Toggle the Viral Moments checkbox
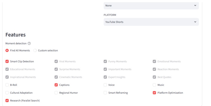The width and height of the screenshot is (211, 106). [x=56, y=61]
